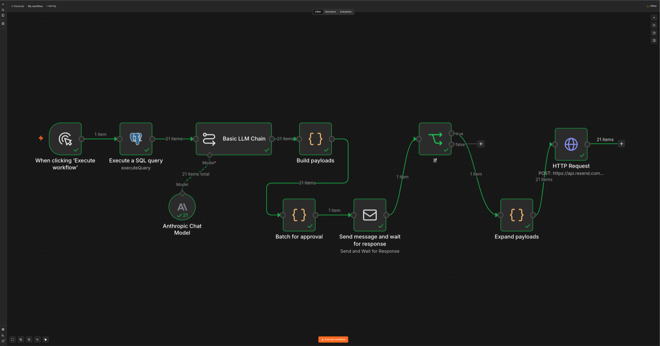Zoom out on the canvas
Screen dimensions: 660x346
pos(29,339)
